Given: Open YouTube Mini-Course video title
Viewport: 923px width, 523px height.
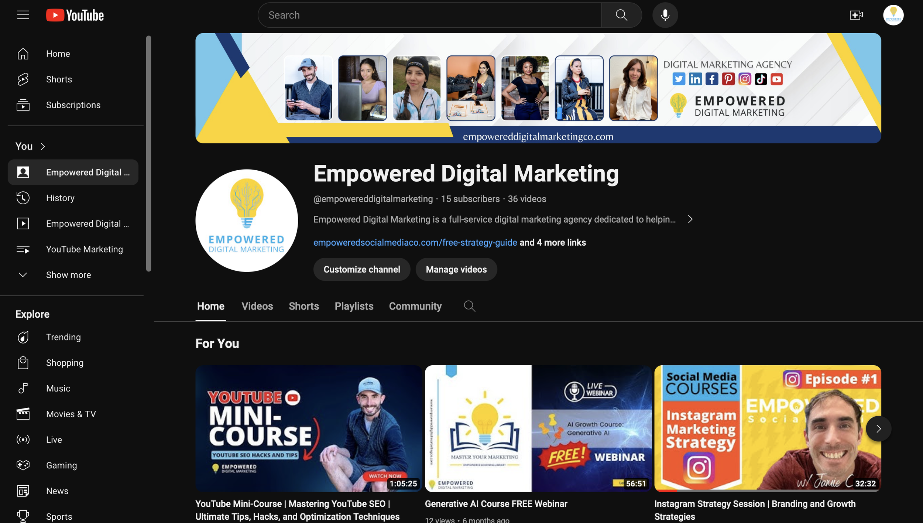Looking at the screenshot, I should (297, 510).
